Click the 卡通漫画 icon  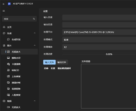click(8, 64)
